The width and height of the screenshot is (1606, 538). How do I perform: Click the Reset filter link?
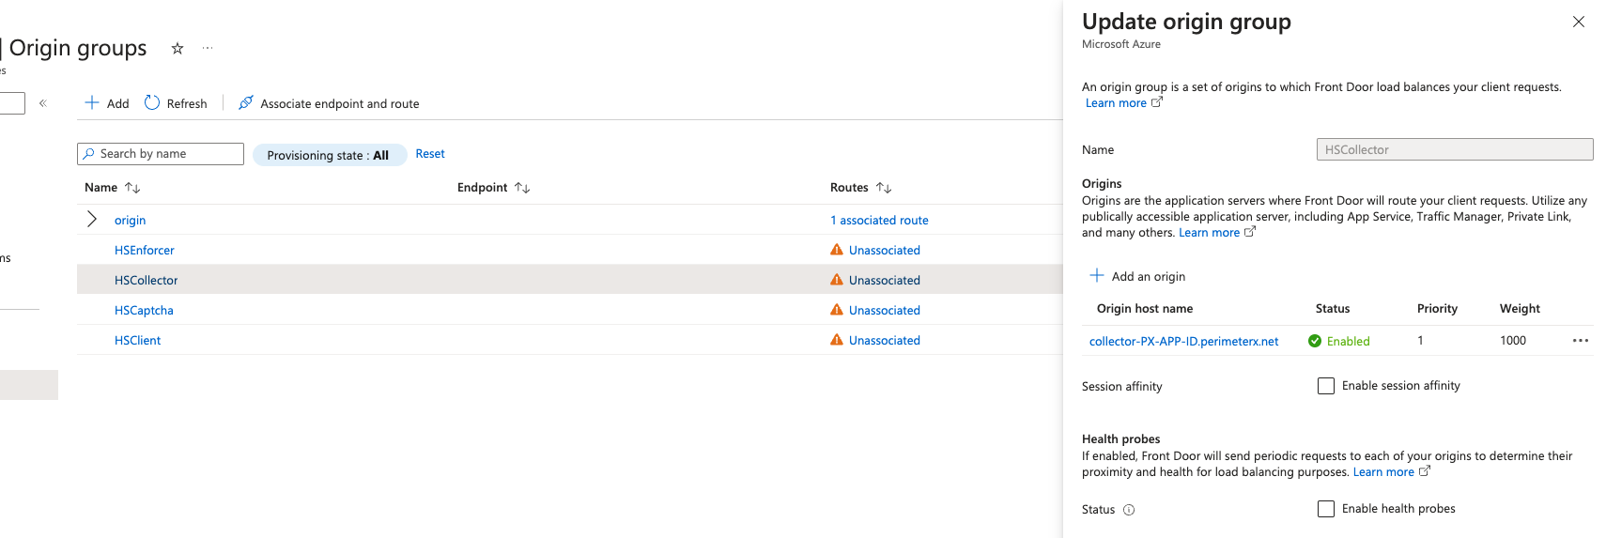click(x=430, y=154)
